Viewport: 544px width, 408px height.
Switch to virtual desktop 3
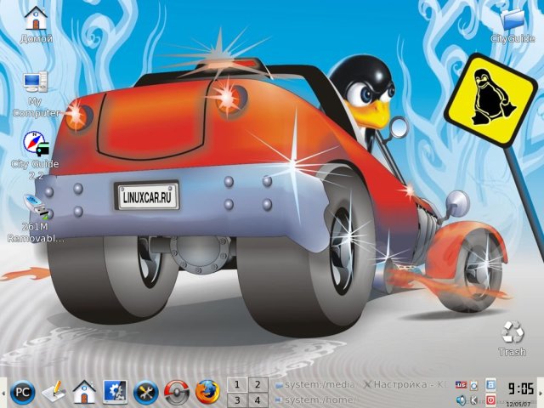point(236,400)
